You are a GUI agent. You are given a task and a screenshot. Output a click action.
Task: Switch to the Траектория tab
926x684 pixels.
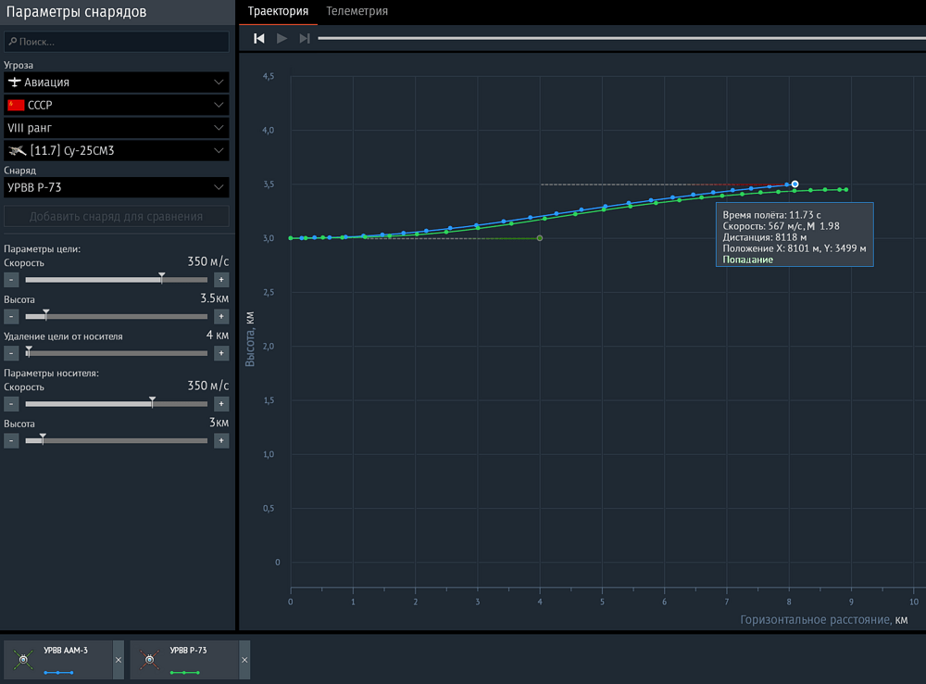[x=278, y=11]
